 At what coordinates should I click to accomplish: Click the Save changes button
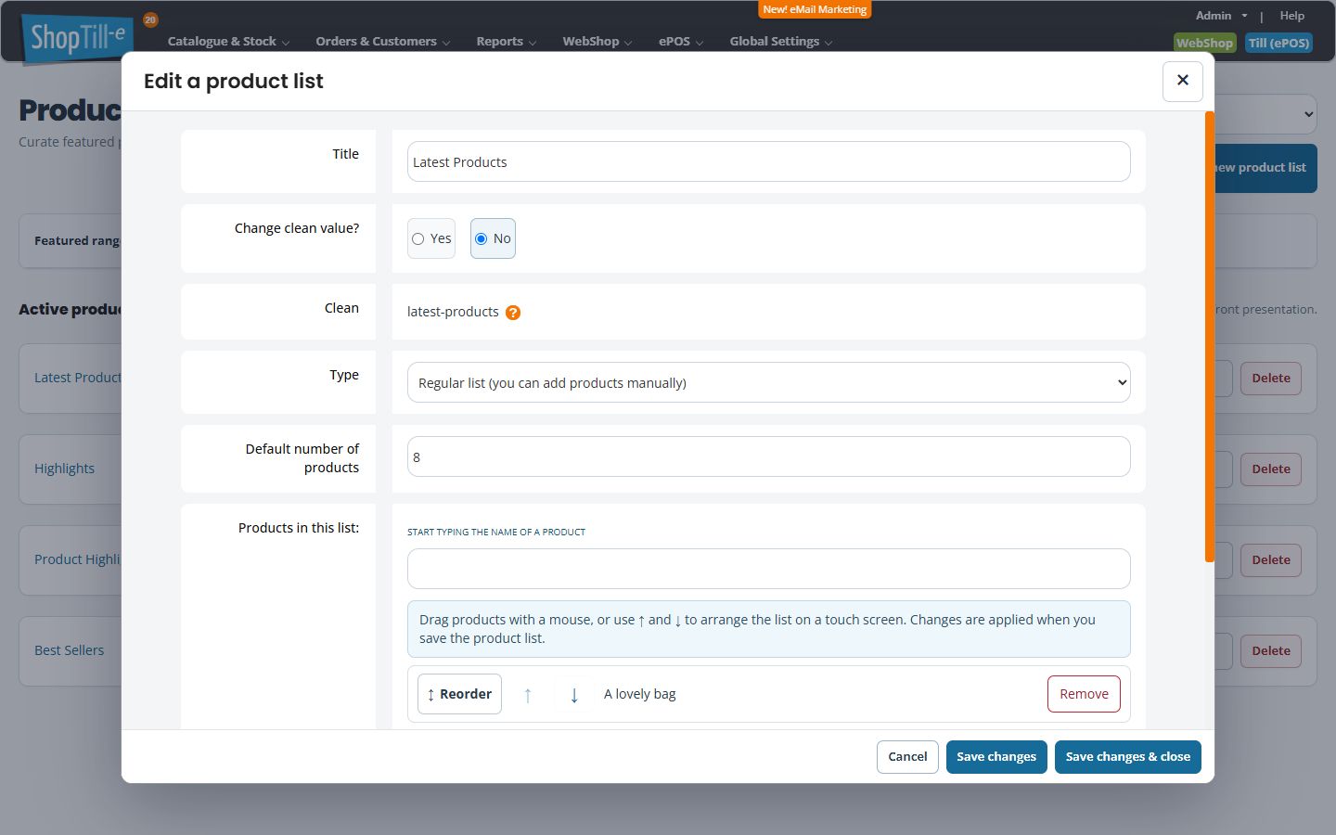996,757
